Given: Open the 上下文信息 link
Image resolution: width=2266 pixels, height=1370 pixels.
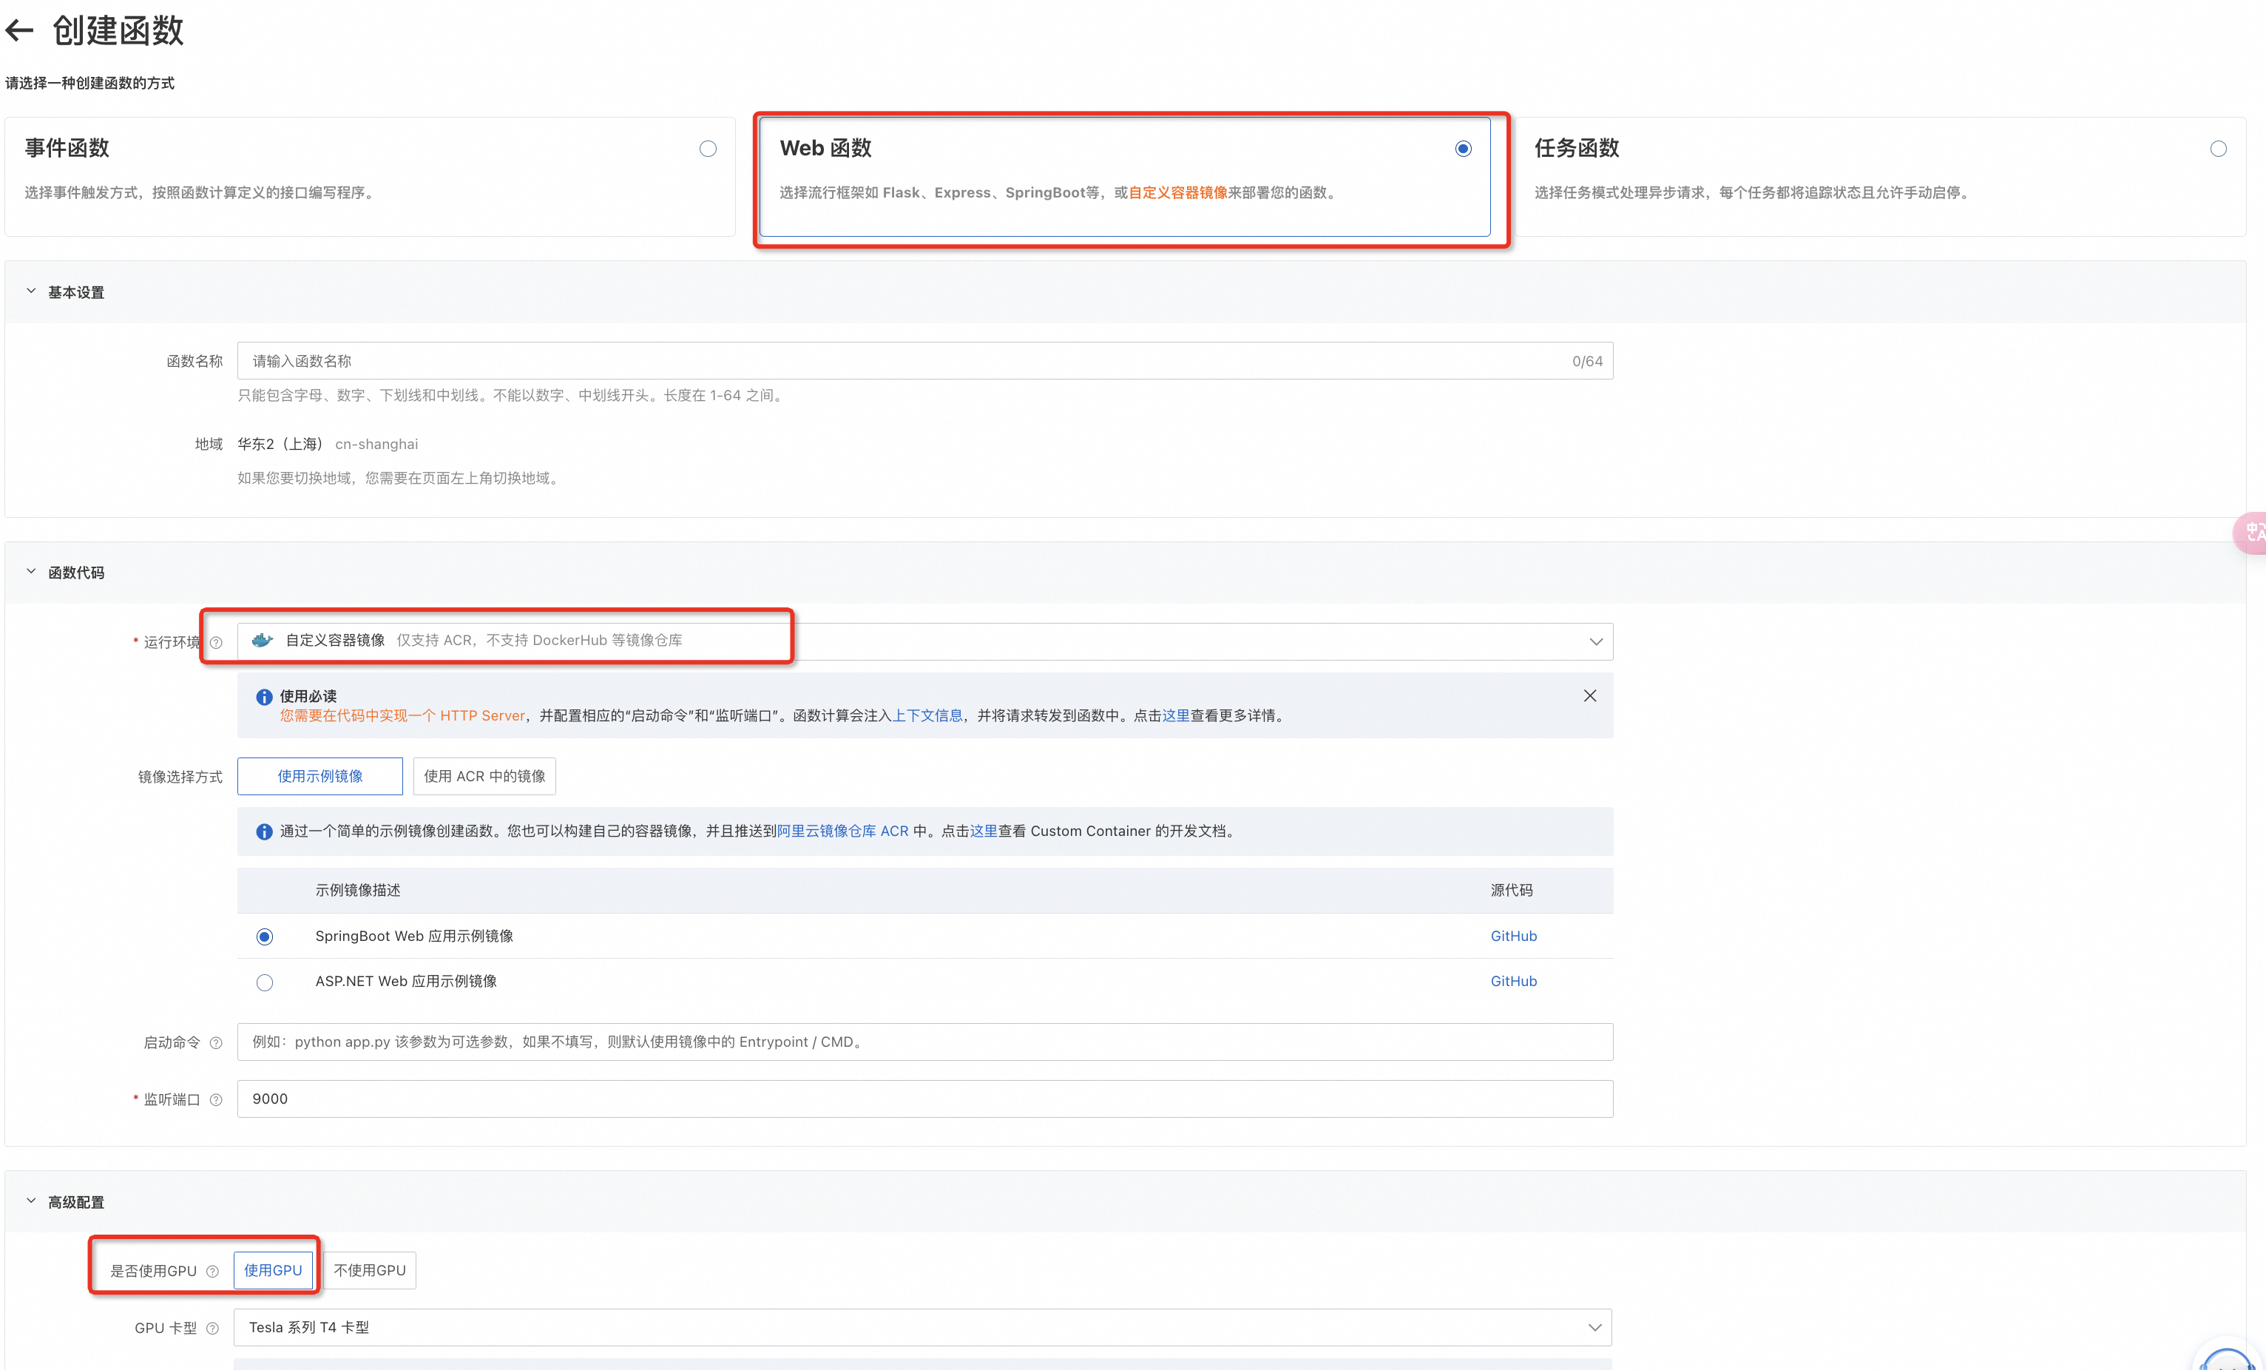Looking at the screenshot, I should click(x=928, y=716).
